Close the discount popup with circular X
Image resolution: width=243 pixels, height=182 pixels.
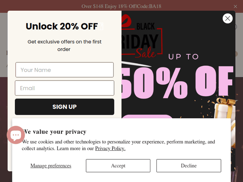click(x=227, y=18)
